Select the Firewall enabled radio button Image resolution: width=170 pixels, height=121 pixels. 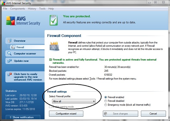(105, 97)
